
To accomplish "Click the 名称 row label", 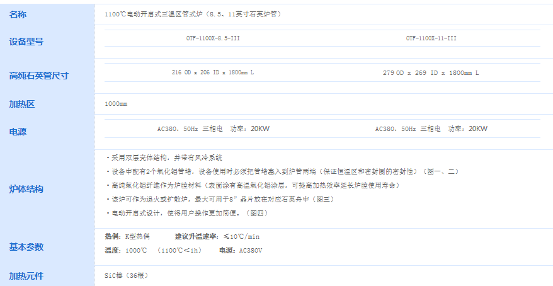I will pos(18,14).
